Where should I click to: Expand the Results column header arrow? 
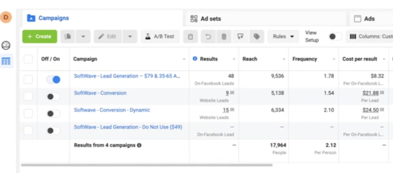click(234, 59)
